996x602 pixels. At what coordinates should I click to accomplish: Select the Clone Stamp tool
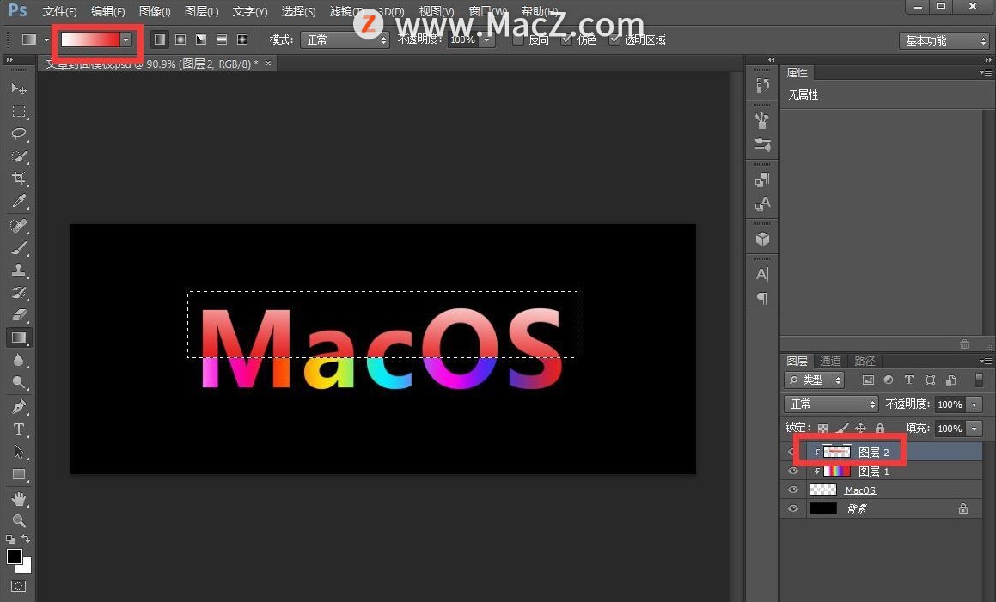point(19,271)
